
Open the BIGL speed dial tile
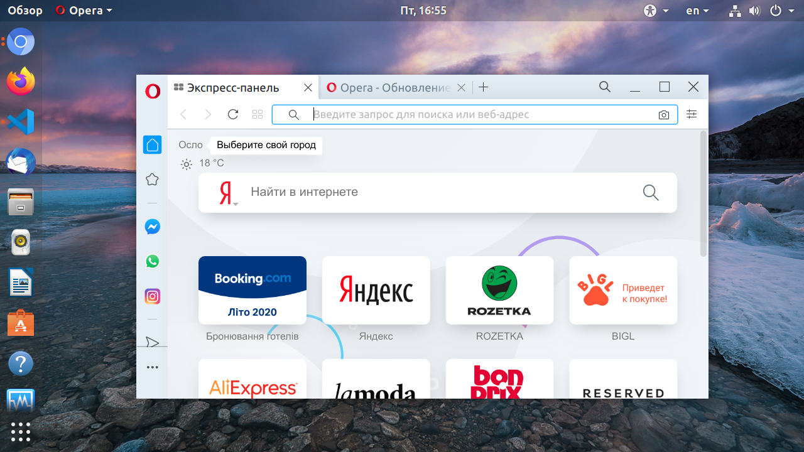(624, 290)
